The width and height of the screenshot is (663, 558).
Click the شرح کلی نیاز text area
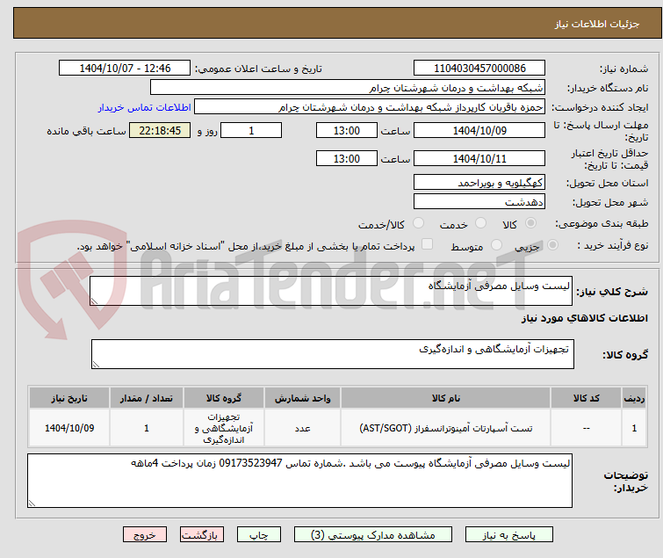pos(331,291)
